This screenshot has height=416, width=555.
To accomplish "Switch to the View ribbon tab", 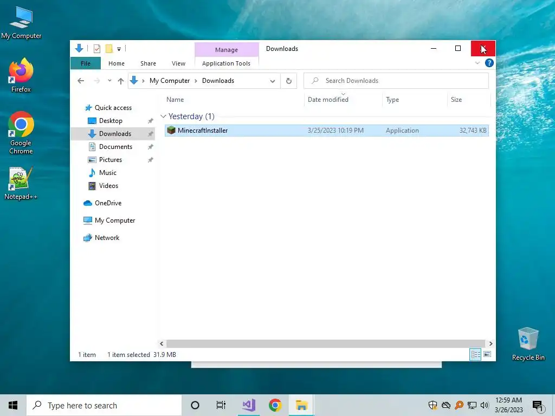I will tap(178, 63).
